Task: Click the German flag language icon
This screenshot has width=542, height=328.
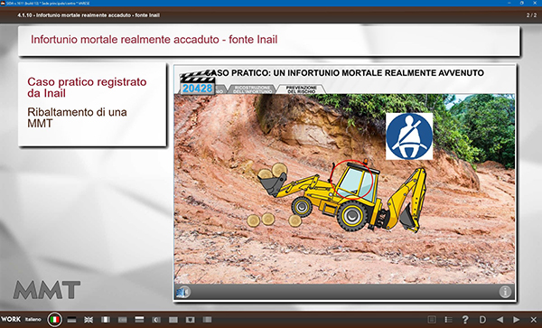Action: 71,320
